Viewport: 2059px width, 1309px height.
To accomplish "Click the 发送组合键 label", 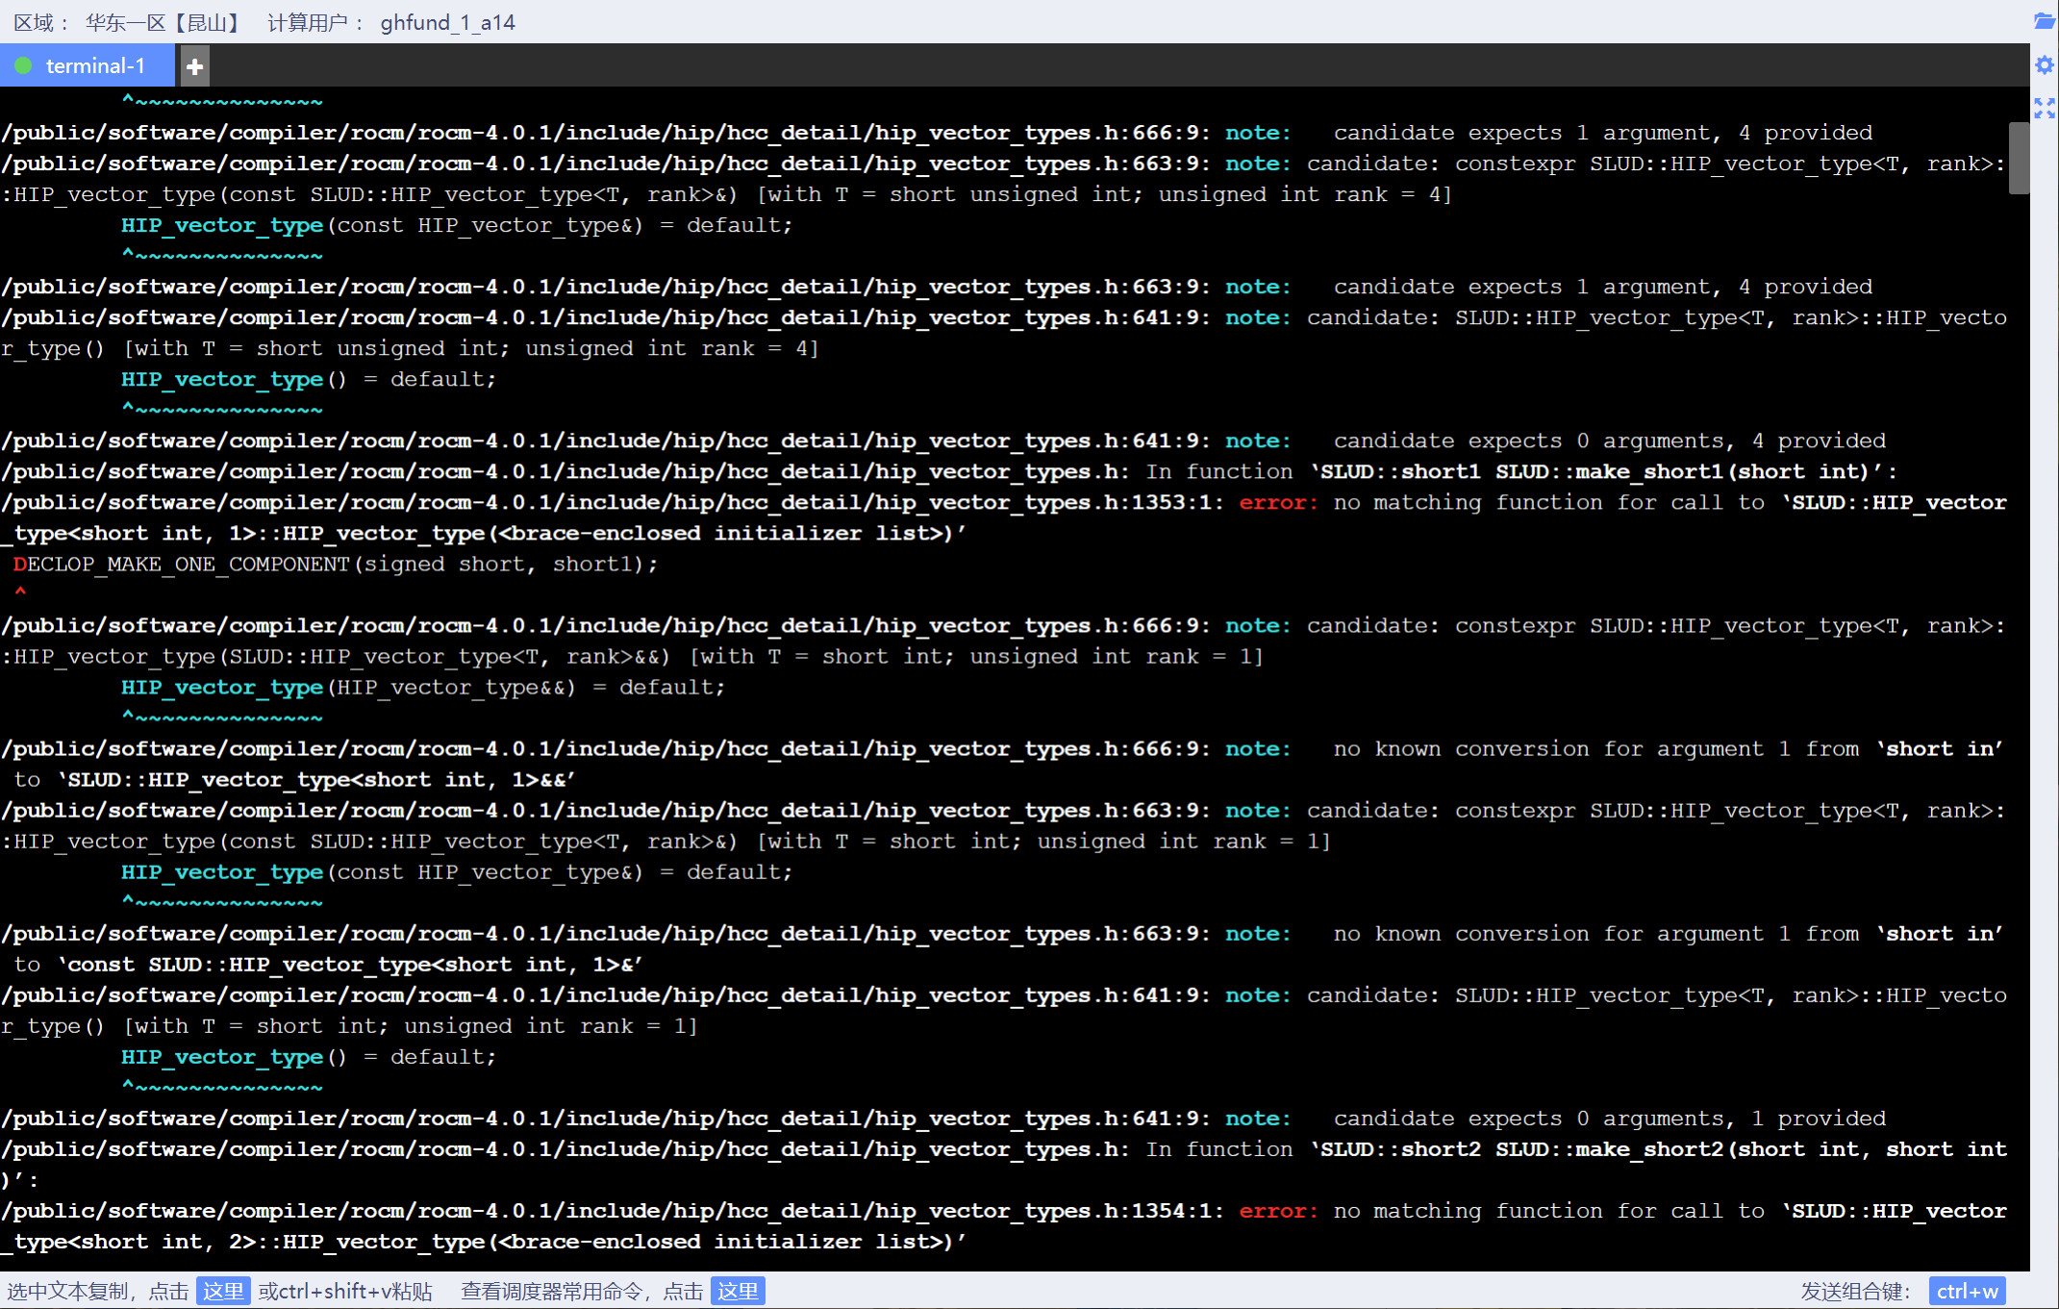I will (x=1856, y=1291).
